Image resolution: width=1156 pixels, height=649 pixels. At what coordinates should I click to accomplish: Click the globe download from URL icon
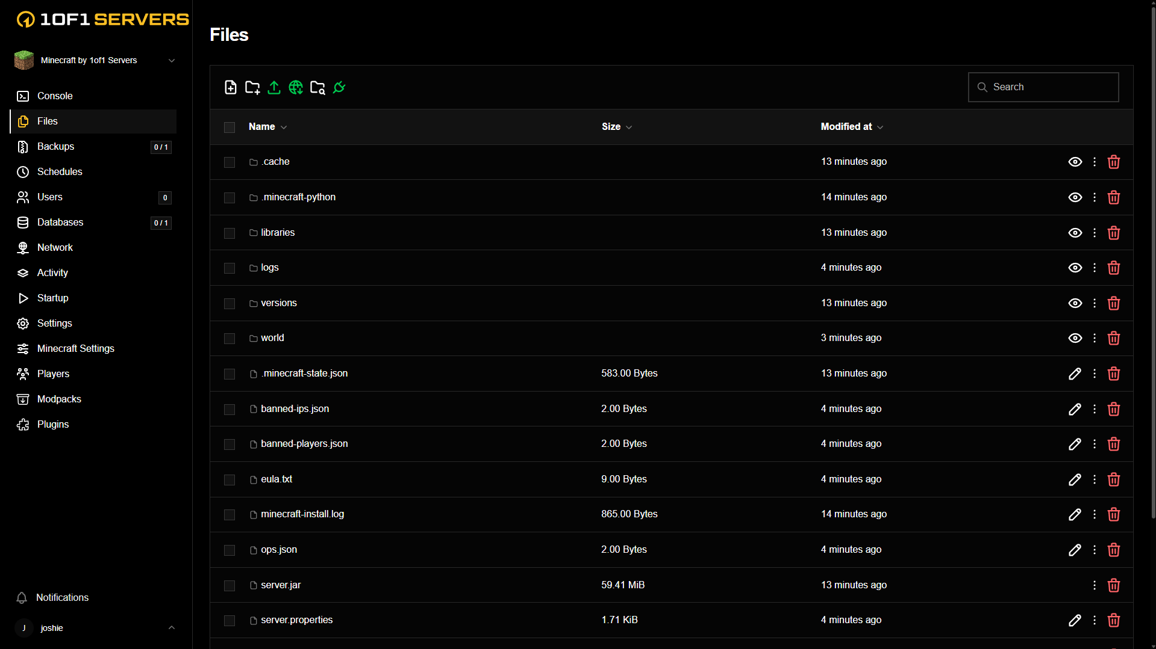[x=296, y=87]
